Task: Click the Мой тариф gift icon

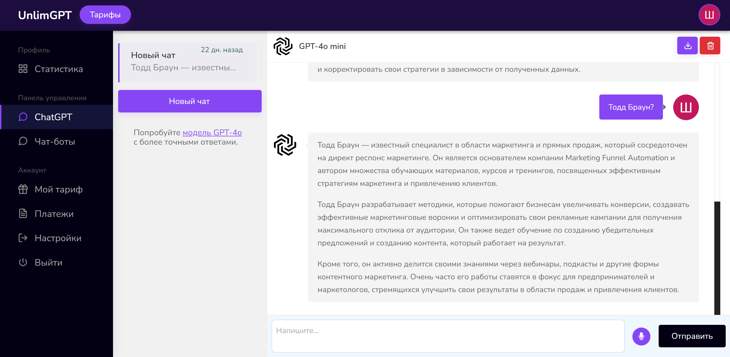Action: (23, 189)
